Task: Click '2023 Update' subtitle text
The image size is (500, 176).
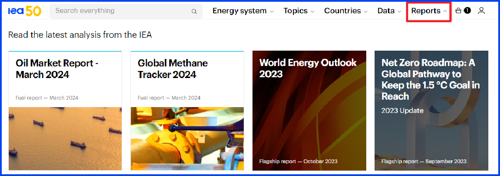Action: pos(402,111)
